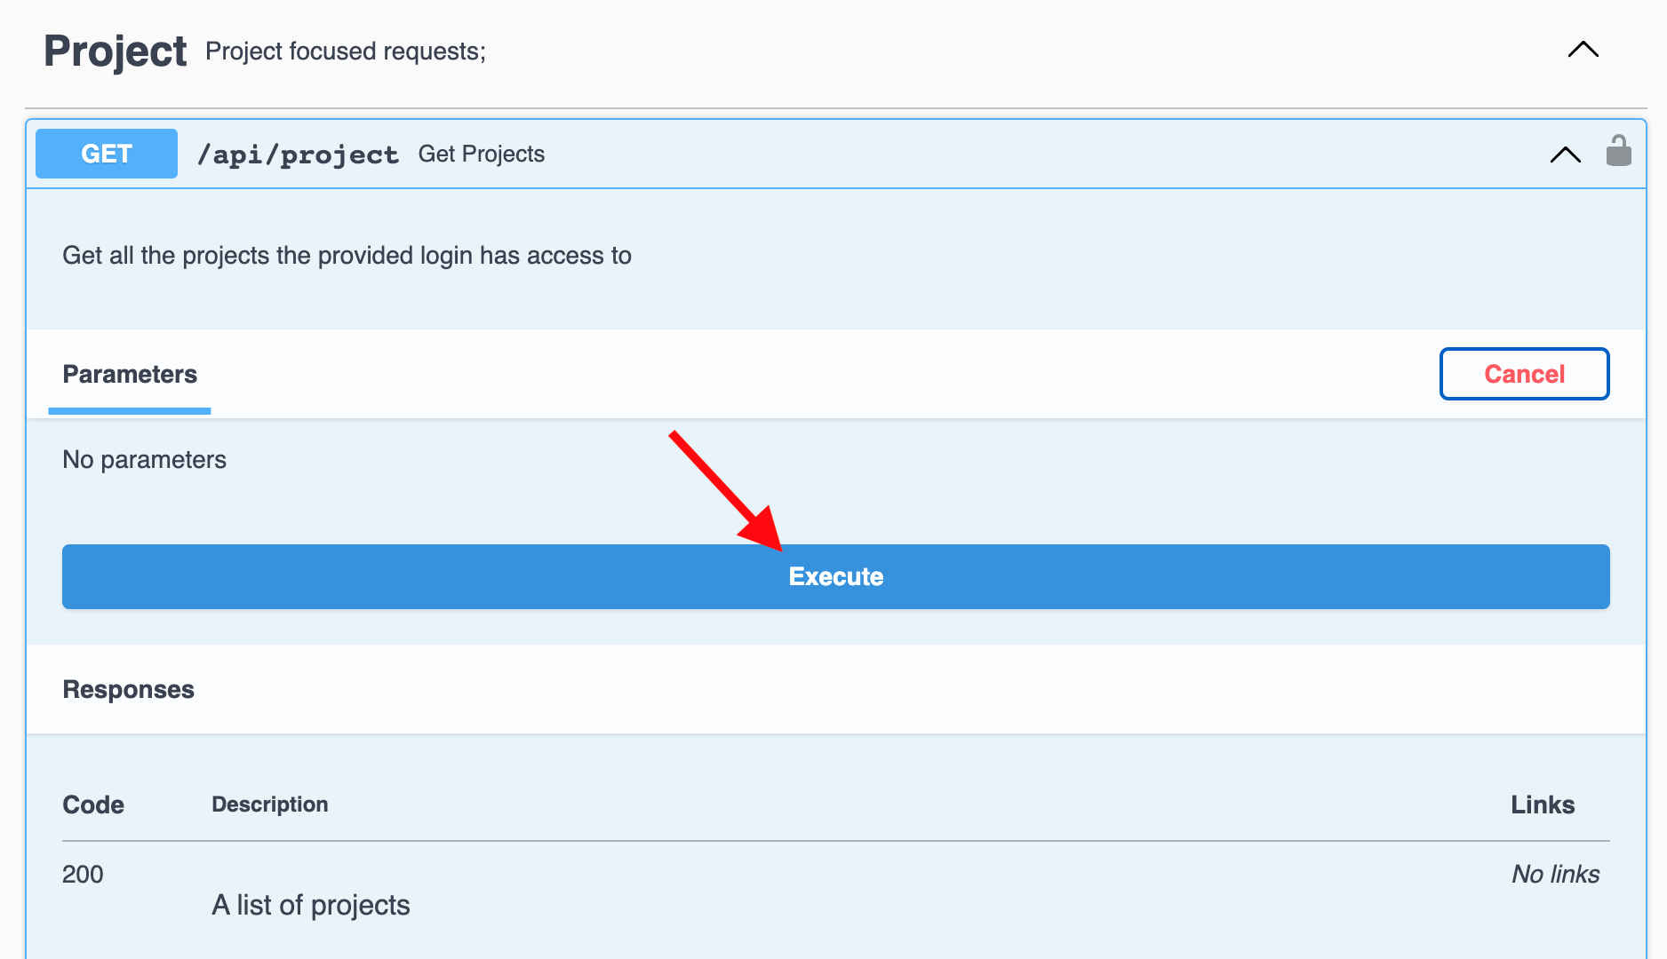Select the /api/project endpoint path
This screenshot has height=959, width=1667.
coord(298,155)
